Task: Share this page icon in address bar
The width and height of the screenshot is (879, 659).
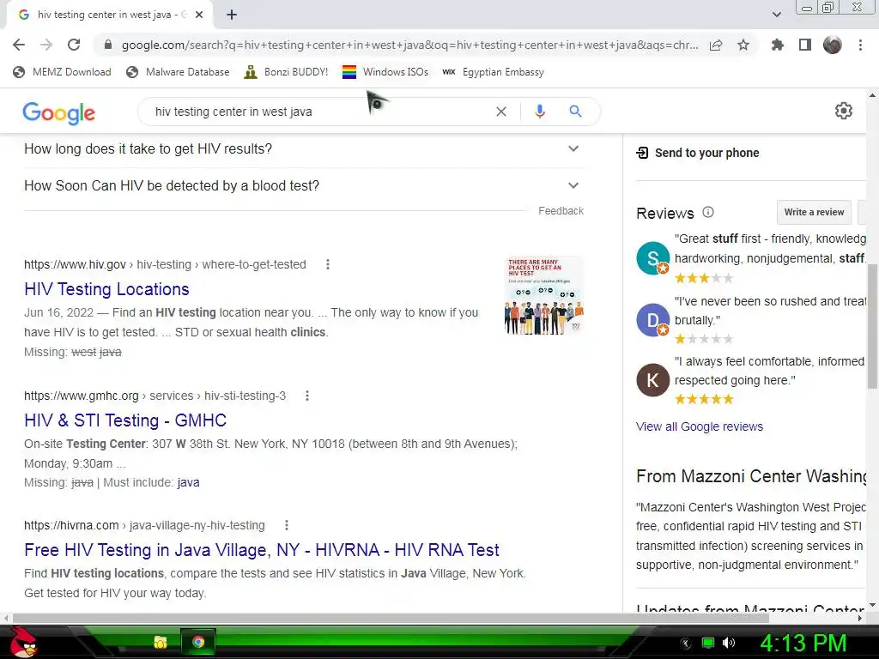Action: pos(716,45)
